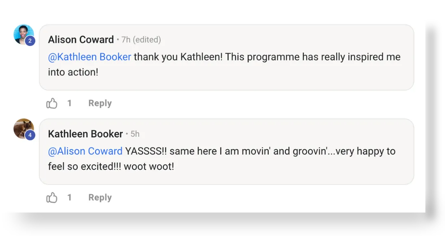Select the 'woot woot!' line in Kathleen's comment

pos(149,166)
